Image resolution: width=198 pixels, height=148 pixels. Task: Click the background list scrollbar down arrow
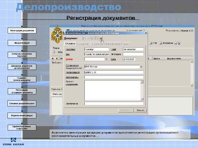tap(192, 85)
